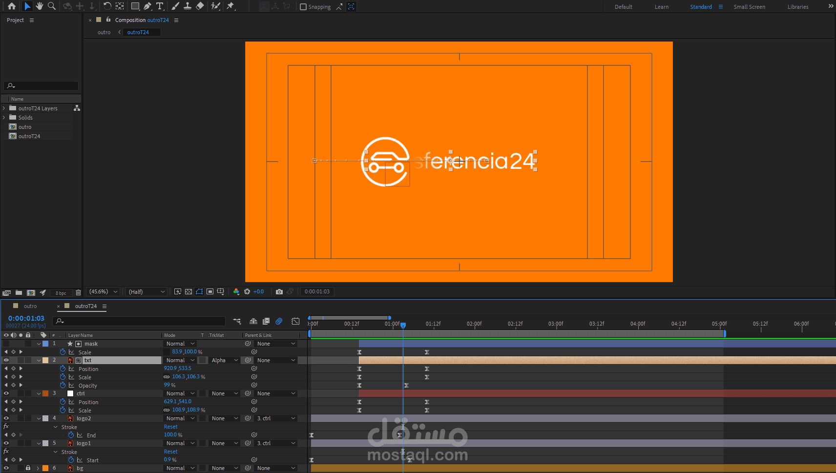Open the Project panel menu

(32, 20)
